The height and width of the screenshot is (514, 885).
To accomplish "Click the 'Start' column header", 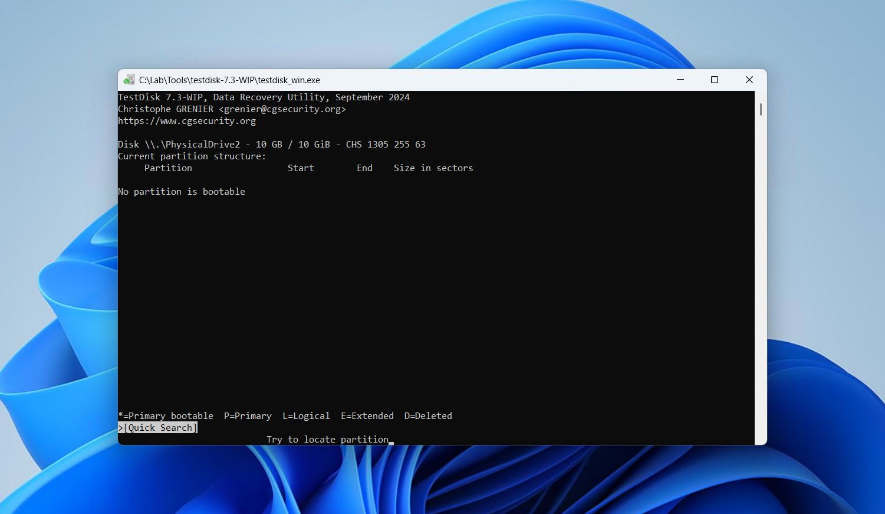I will coord(301,168).
